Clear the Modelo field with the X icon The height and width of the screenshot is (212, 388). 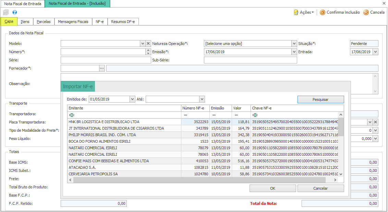(x=148, y=44)
